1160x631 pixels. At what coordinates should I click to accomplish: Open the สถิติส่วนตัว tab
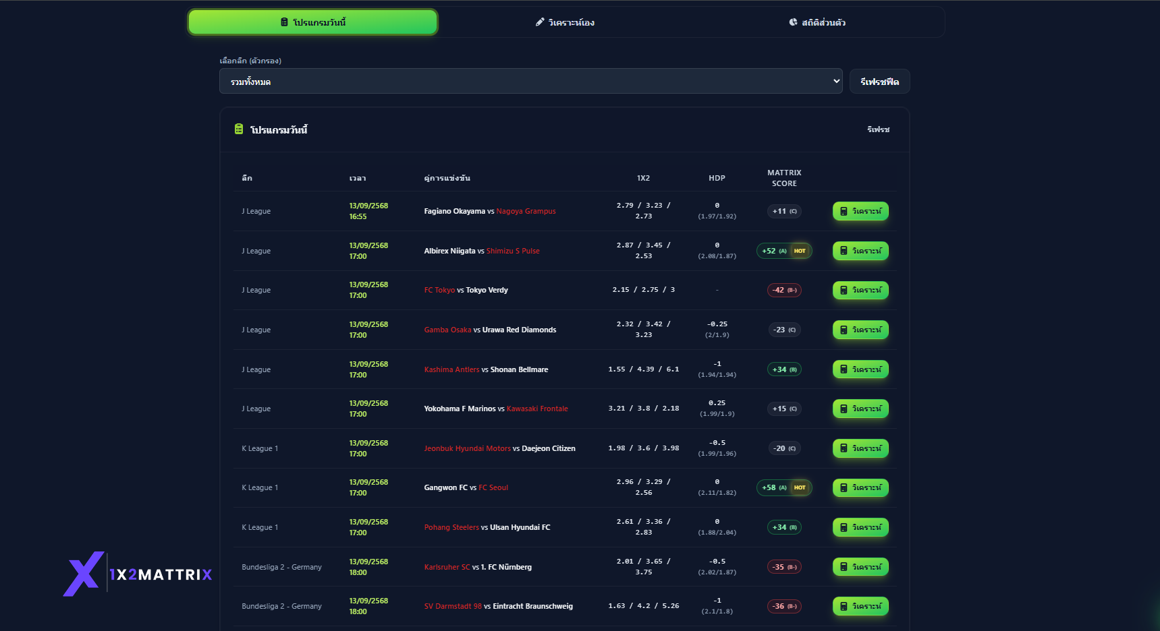[x=817, y=22]
